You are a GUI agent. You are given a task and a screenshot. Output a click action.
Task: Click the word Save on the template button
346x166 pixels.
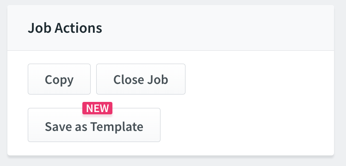point(57,126)
